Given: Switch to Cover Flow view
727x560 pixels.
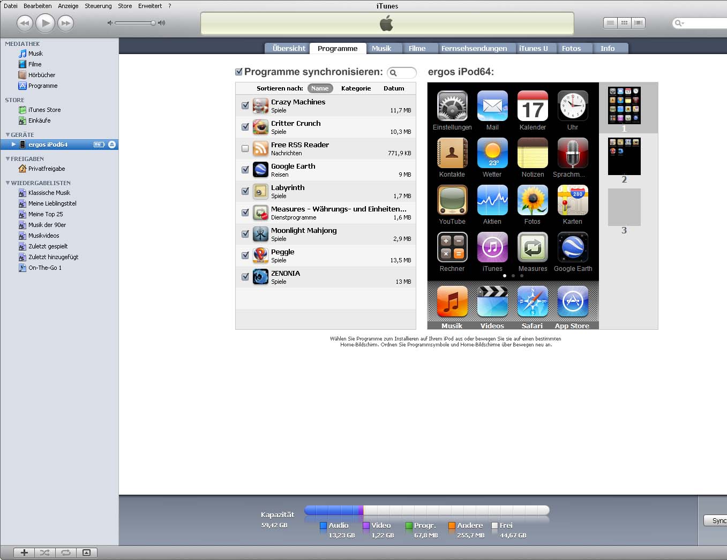Looking at the screenshot, I should point(638,23).
